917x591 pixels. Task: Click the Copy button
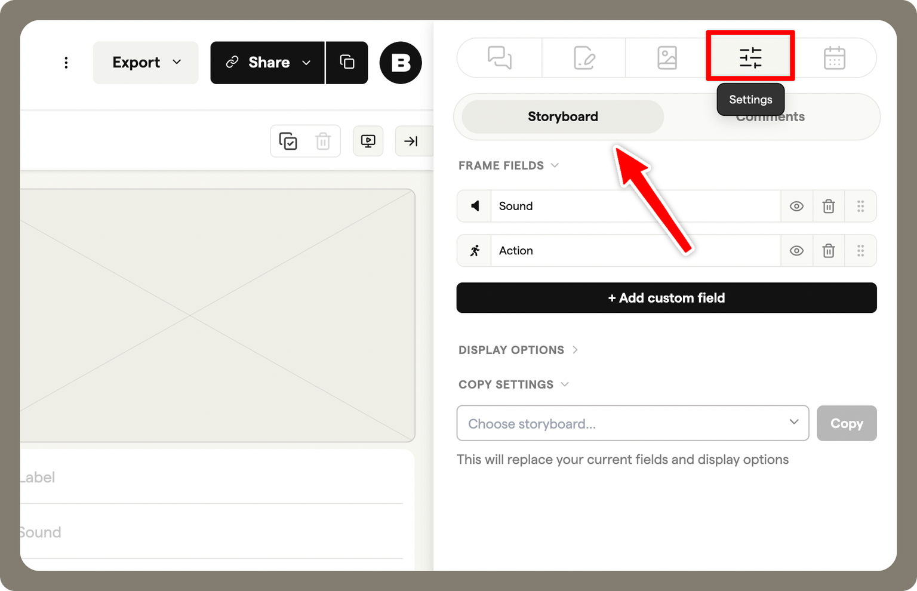tap(847, 423)
